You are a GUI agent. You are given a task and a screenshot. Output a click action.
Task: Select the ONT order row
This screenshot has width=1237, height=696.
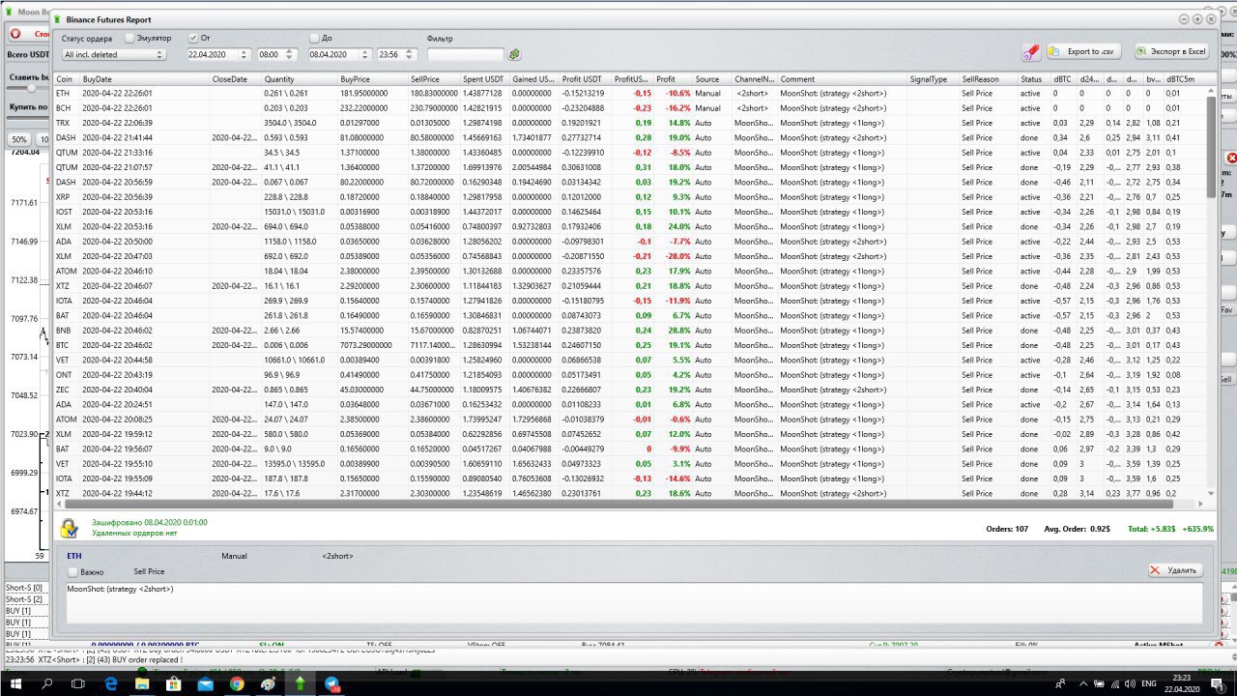click(x=629, y=375)
